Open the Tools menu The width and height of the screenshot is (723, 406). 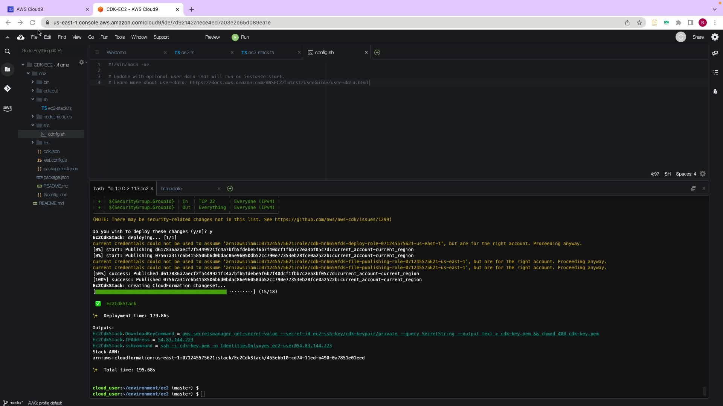pos(119,37)
